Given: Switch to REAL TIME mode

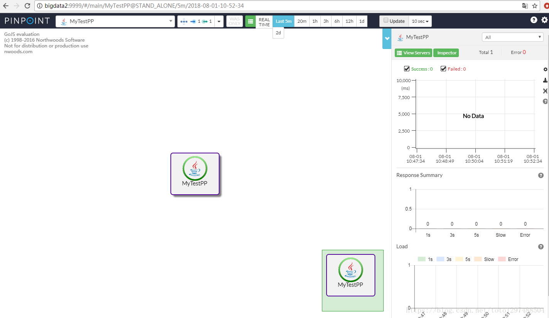Looking at the screenshot, I should tap(264, 22).
